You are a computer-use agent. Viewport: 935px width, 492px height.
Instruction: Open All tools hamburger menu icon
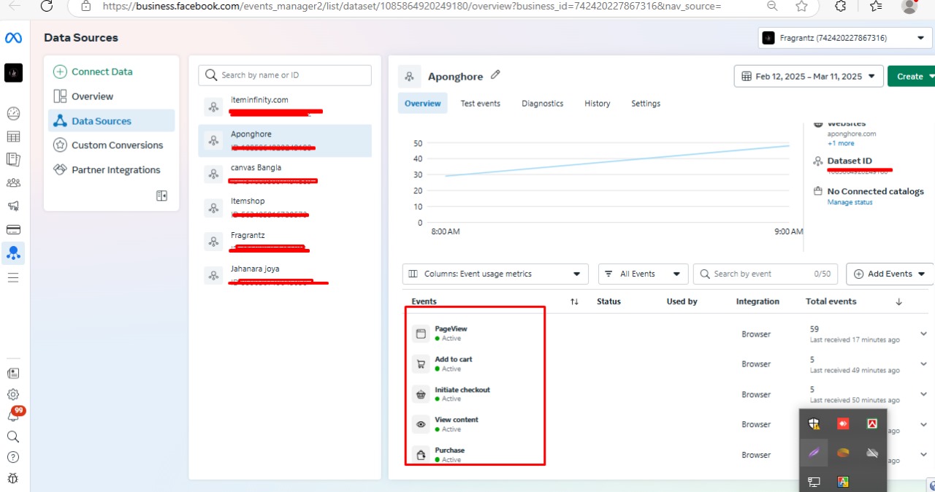coord(13,277)
